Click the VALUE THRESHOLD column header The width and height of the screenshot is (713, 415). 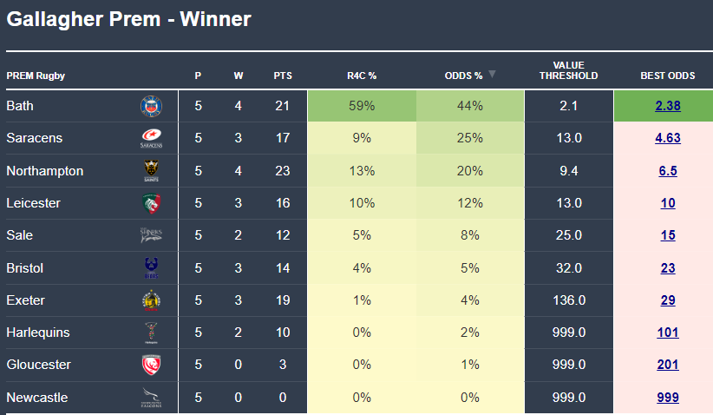(568, 70)
